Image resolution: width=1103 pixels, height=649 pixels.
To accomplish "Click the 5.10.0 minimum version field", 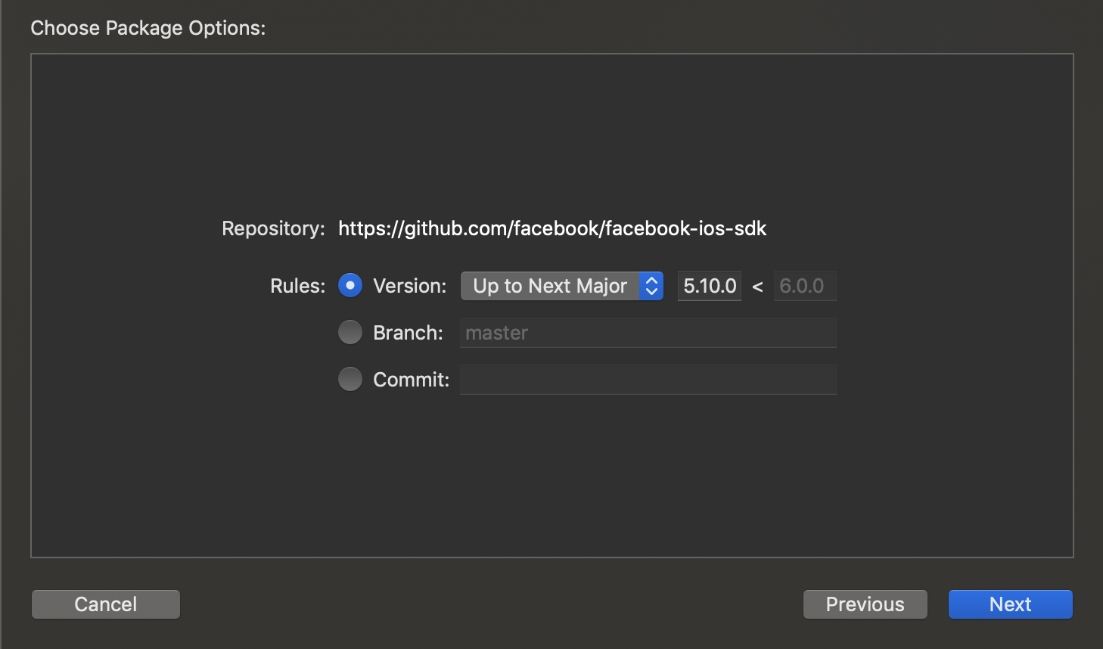I will [x=710, y=286].
